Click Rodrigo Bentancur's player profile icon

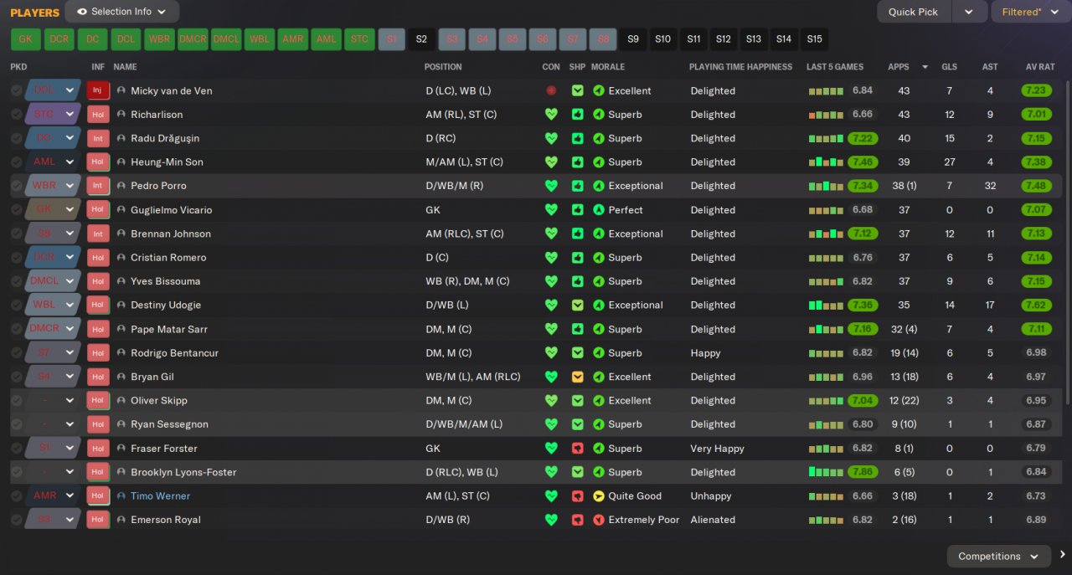(x=121, y=353)
